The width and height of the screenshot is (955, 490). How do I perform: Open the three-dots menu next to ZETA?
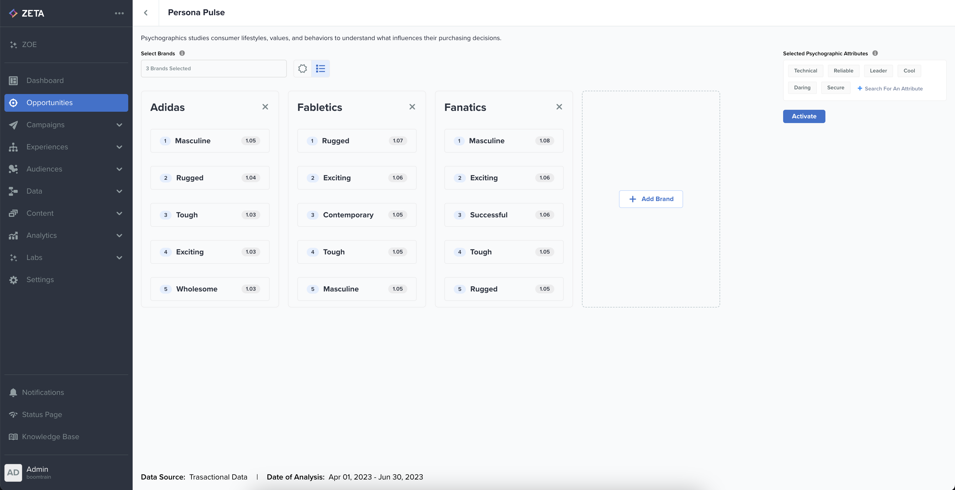[119, 13]
